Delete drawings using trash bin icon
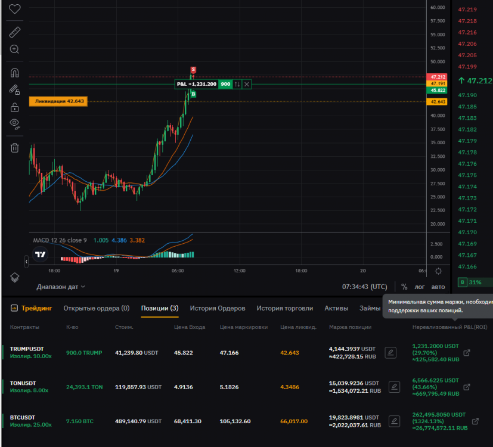493x447 pixels. [14, 147]
